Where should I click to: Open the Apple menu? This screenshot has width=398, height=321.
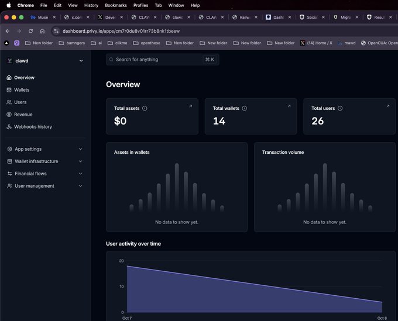pyautogui.click(x=9, y=5)
